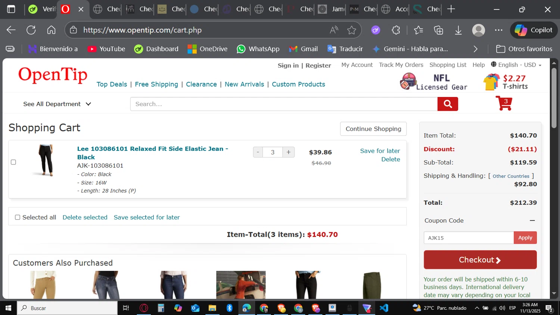Click Continue Shopping button
This screenshot has height=315, width=560.
point(373,129)
